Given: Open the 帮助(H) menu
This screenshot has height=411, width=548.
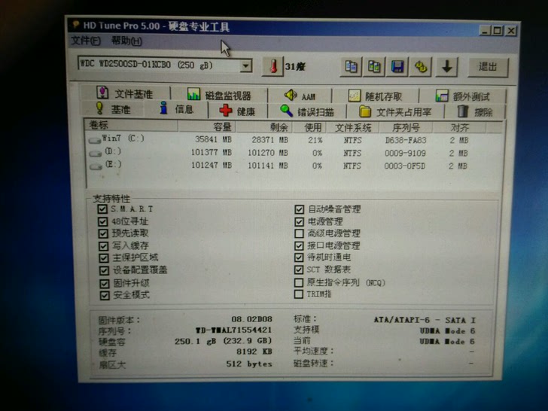Looking at the screenshot, I should tap(126, 41).
